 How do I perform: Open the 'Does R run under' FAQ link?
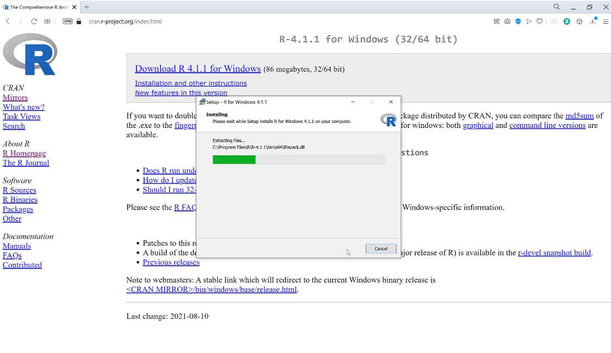pos(169,171)
